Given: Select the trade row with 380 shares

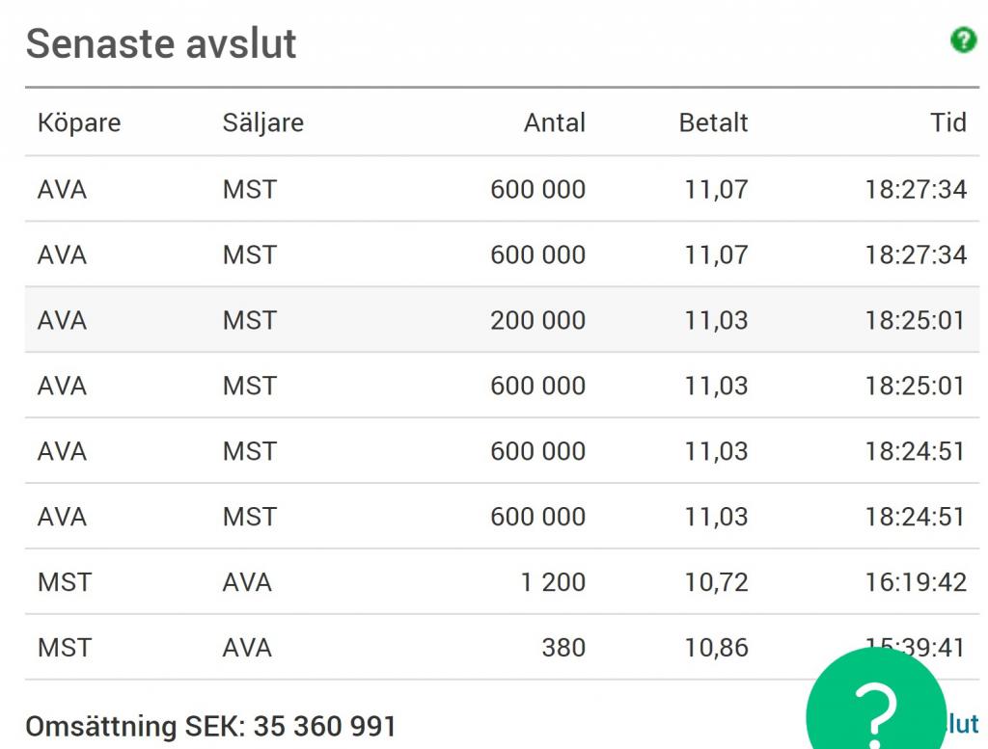Looking at the screenshot, I should (502, 647).
